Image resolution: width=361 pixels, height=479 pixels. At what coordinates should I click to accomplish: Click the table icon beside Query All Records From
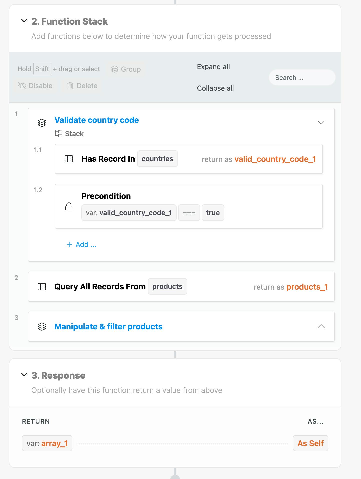point(42,287)
